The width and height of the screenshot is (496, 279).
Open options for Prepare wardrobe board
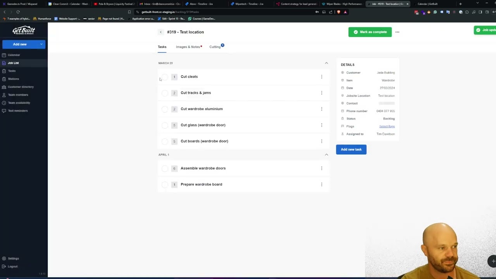322,184
